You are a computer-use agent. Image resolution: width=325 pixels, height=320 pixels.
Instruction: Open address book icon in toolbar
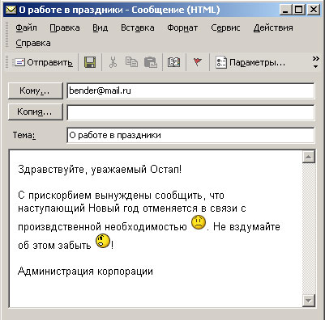[x=173, y=62]
